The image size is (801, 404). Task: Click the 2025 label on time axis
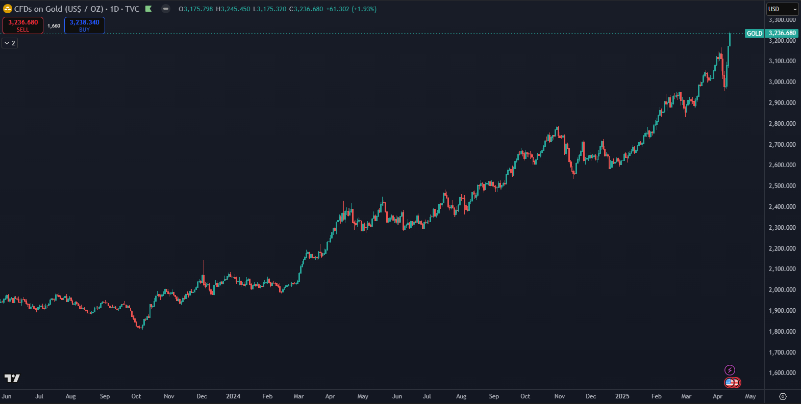tap(622, 396)
